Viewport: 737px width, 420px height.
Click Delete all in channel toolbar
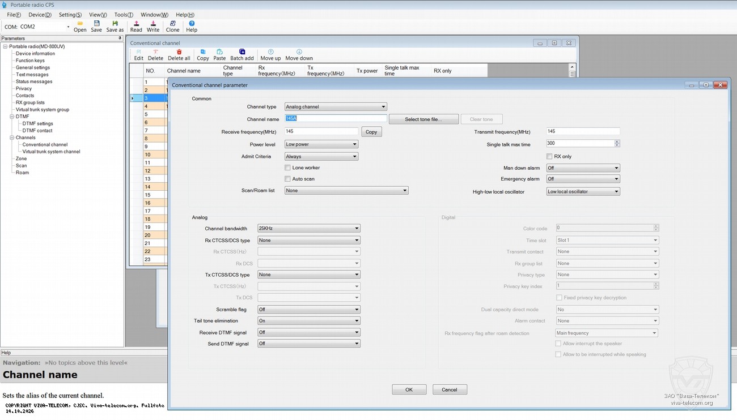[x=179, y=55]
